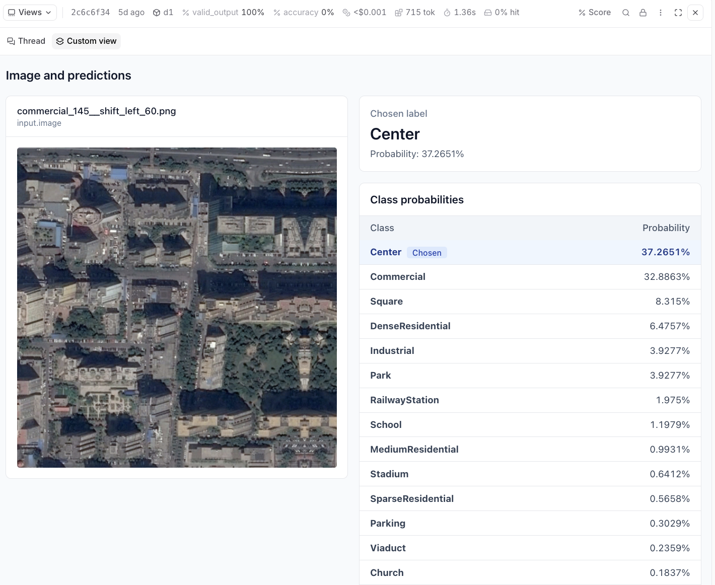Close the trace panel with X

pos(695,13)
